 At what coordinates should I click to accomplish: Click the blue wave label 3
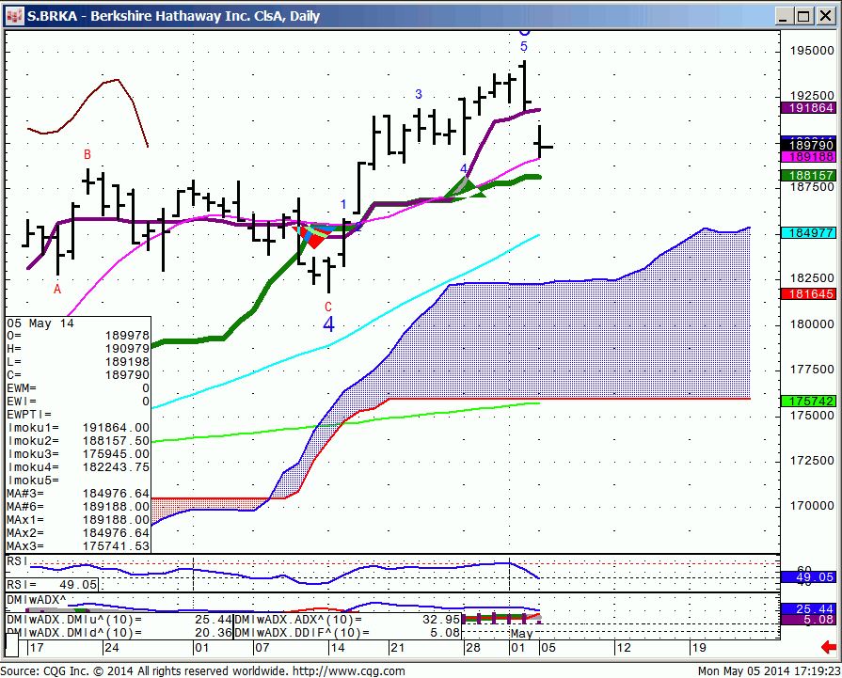pos(419,94)
